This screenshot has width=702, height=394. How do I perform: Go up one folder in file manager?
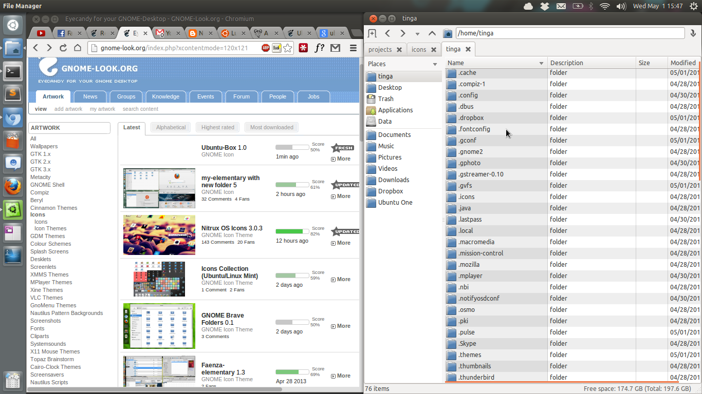tap(432, 33)
